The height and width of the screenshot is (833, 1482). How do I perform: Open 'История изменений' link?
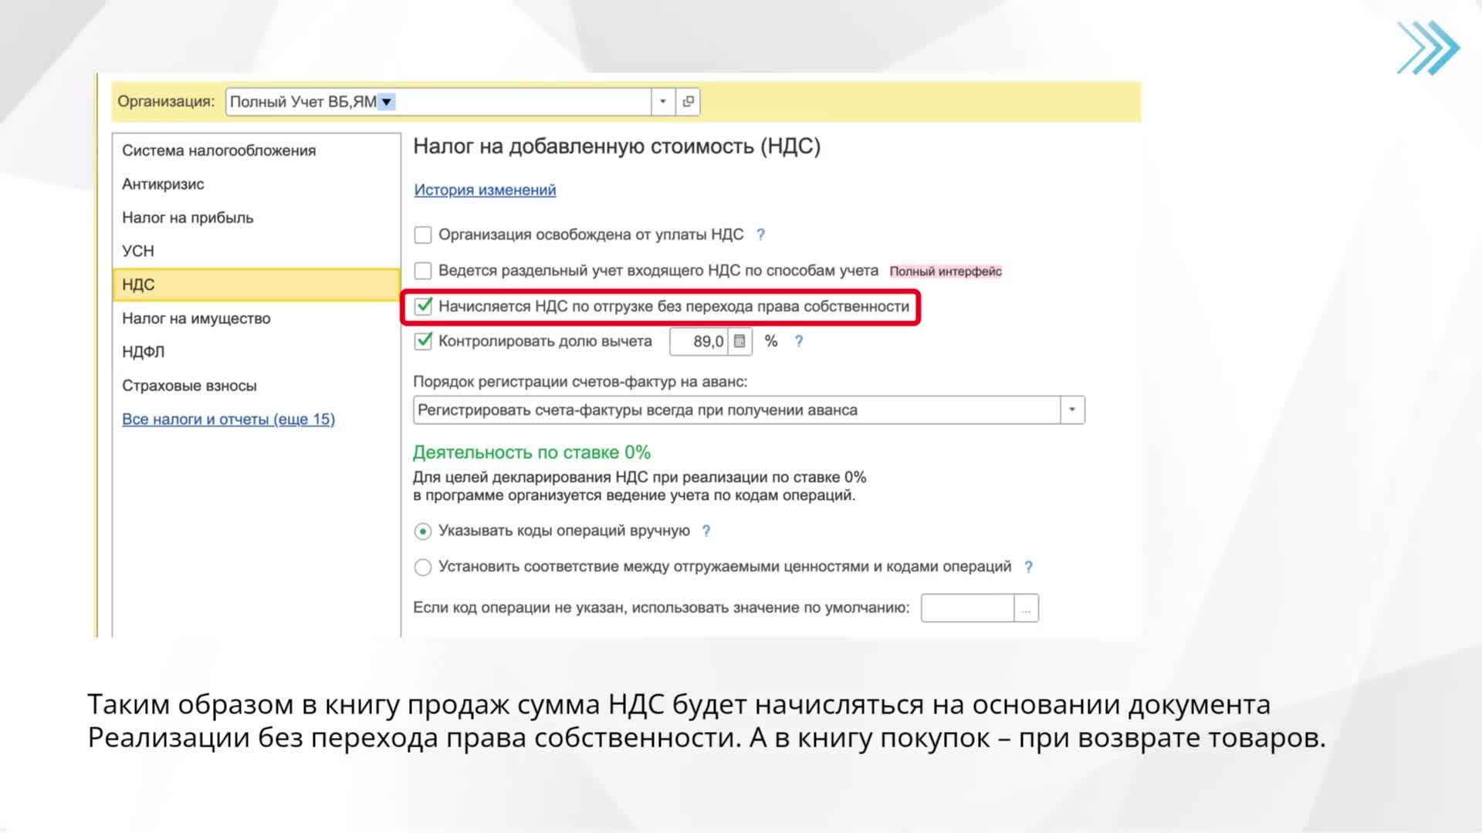point(484,190)
